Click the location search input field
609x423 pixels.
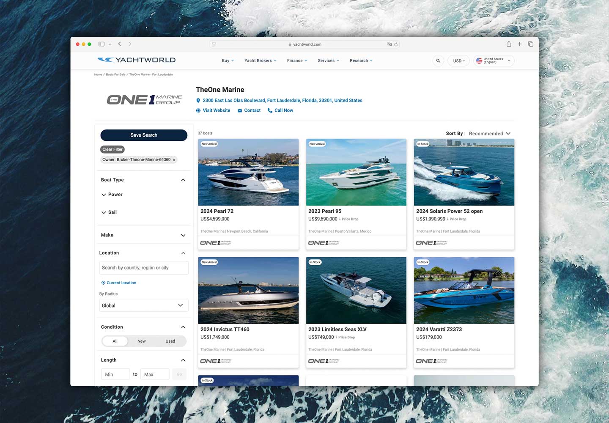143,268
